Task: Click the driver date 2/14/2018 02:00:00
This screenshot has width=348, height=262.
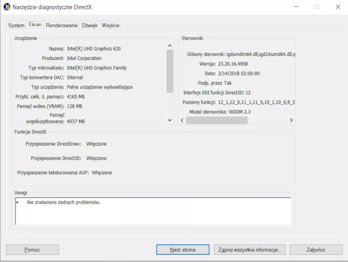Action: click(x=239, y=74)
